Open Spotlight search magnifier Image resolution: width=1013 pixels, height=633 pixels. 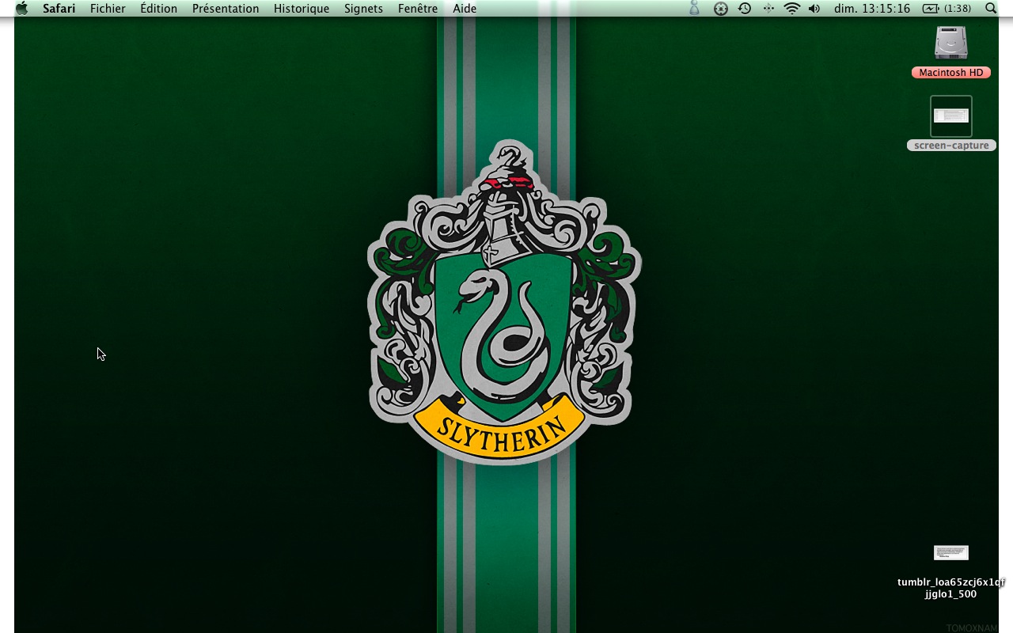click(991, 9)
